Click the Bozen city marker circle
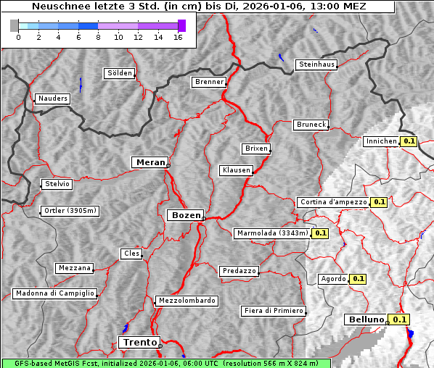 [204, 219]
